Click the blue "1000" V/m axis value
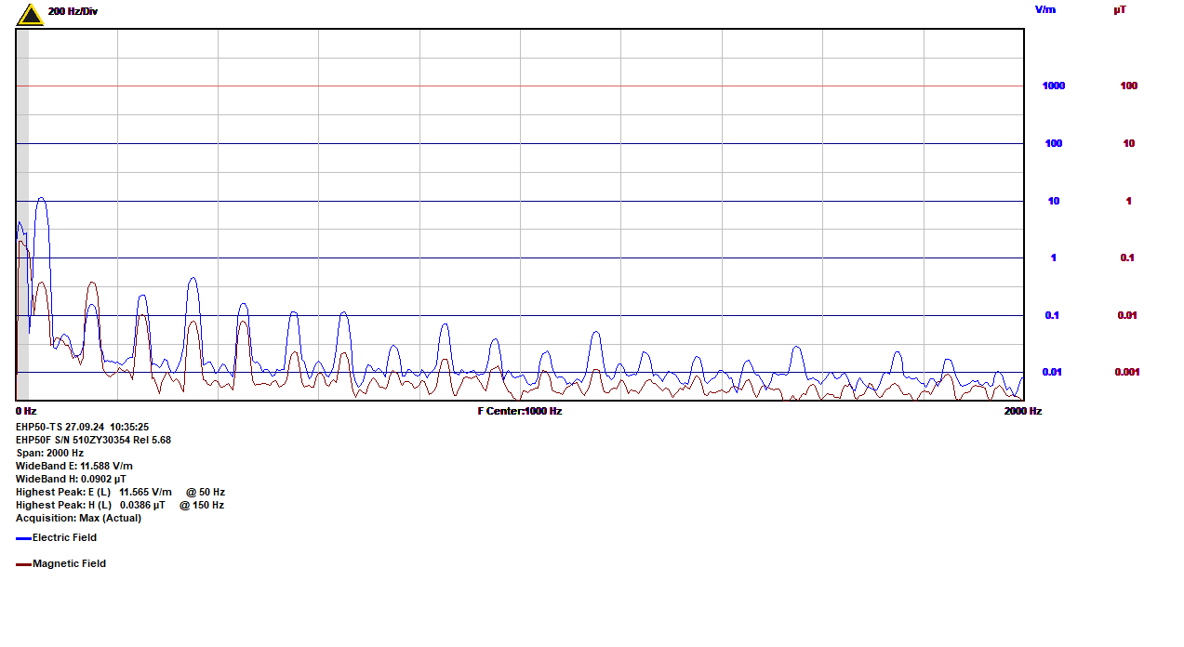This screenshot has width=1184, height=647. click(x=1054, y=86)
